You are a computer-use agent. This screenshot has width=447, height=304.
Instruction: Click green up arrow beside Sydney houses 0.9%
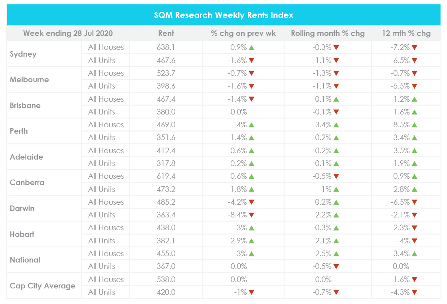[251, 47]
